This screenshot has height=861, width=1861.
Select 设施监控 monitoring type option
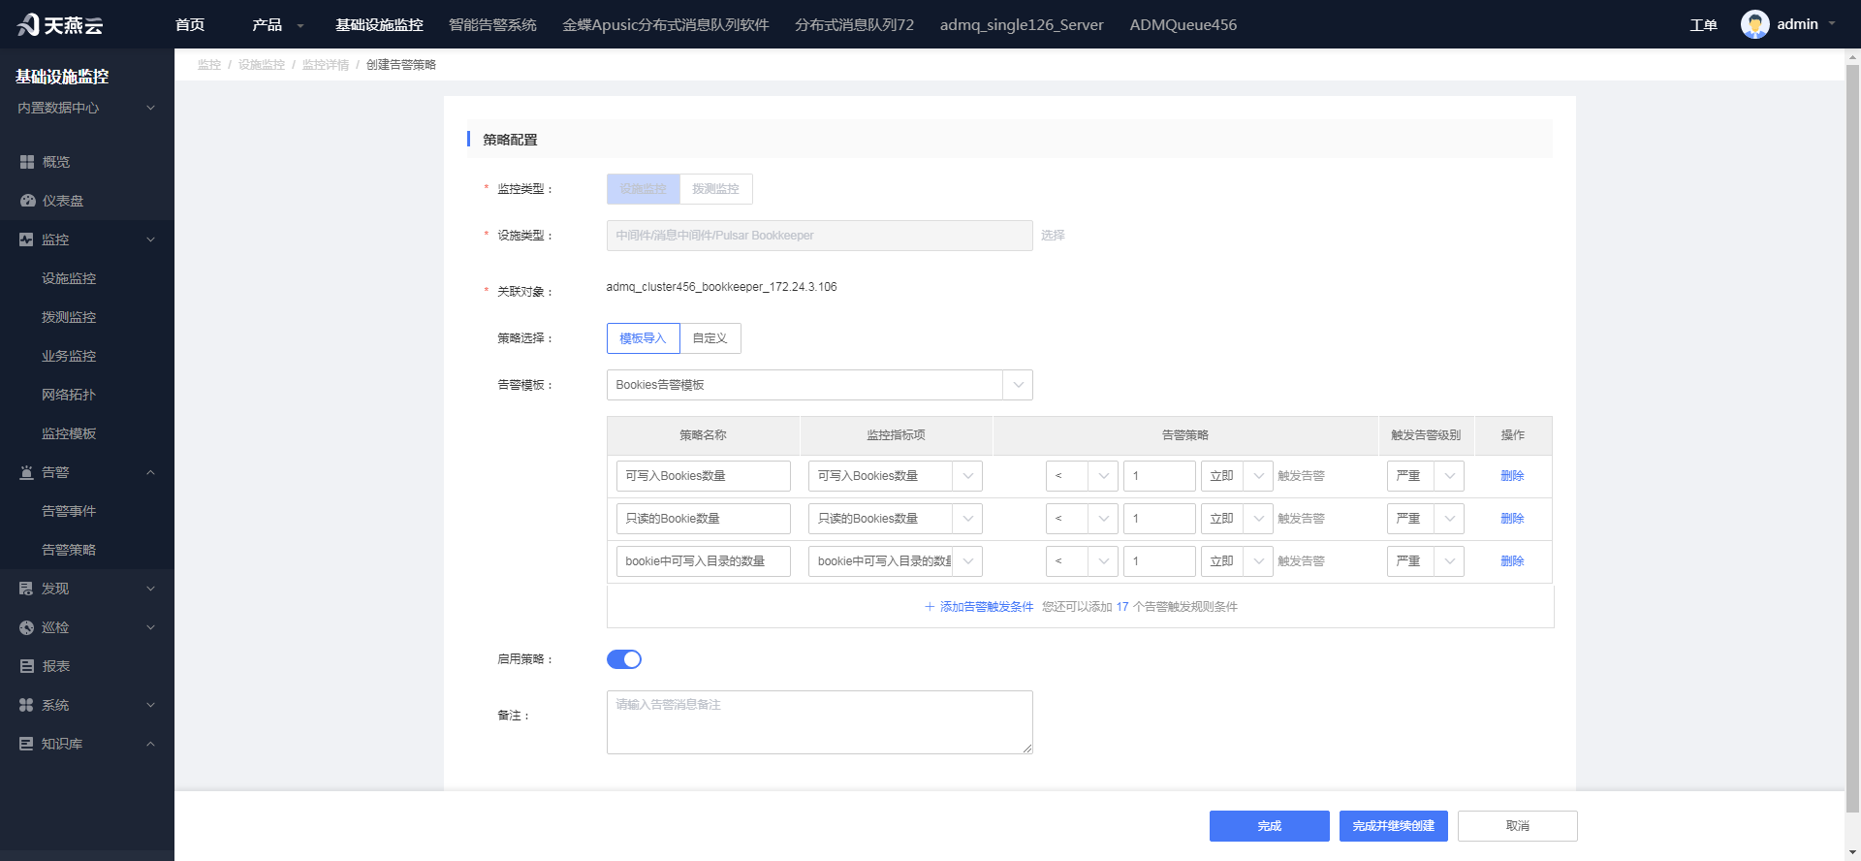pos(644,189)
